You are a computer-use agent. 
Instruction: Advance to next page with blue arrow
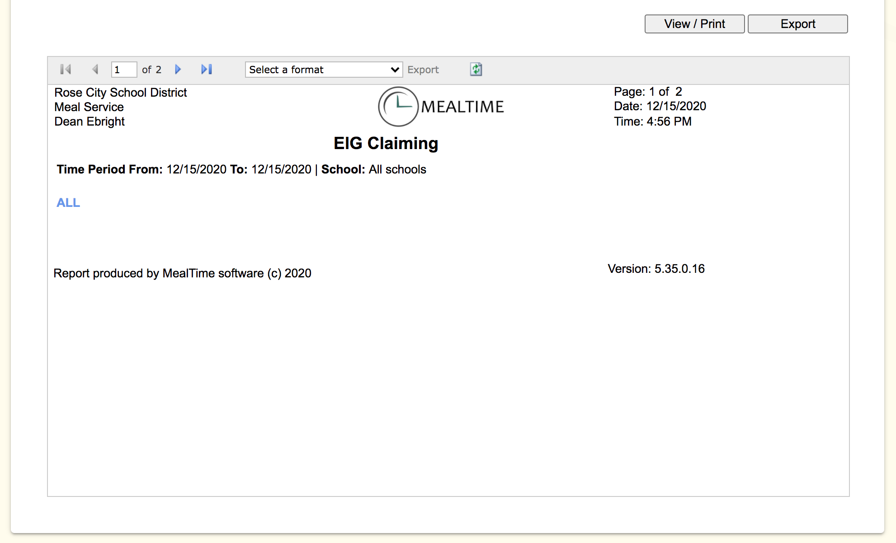click(x=178, y=69)
